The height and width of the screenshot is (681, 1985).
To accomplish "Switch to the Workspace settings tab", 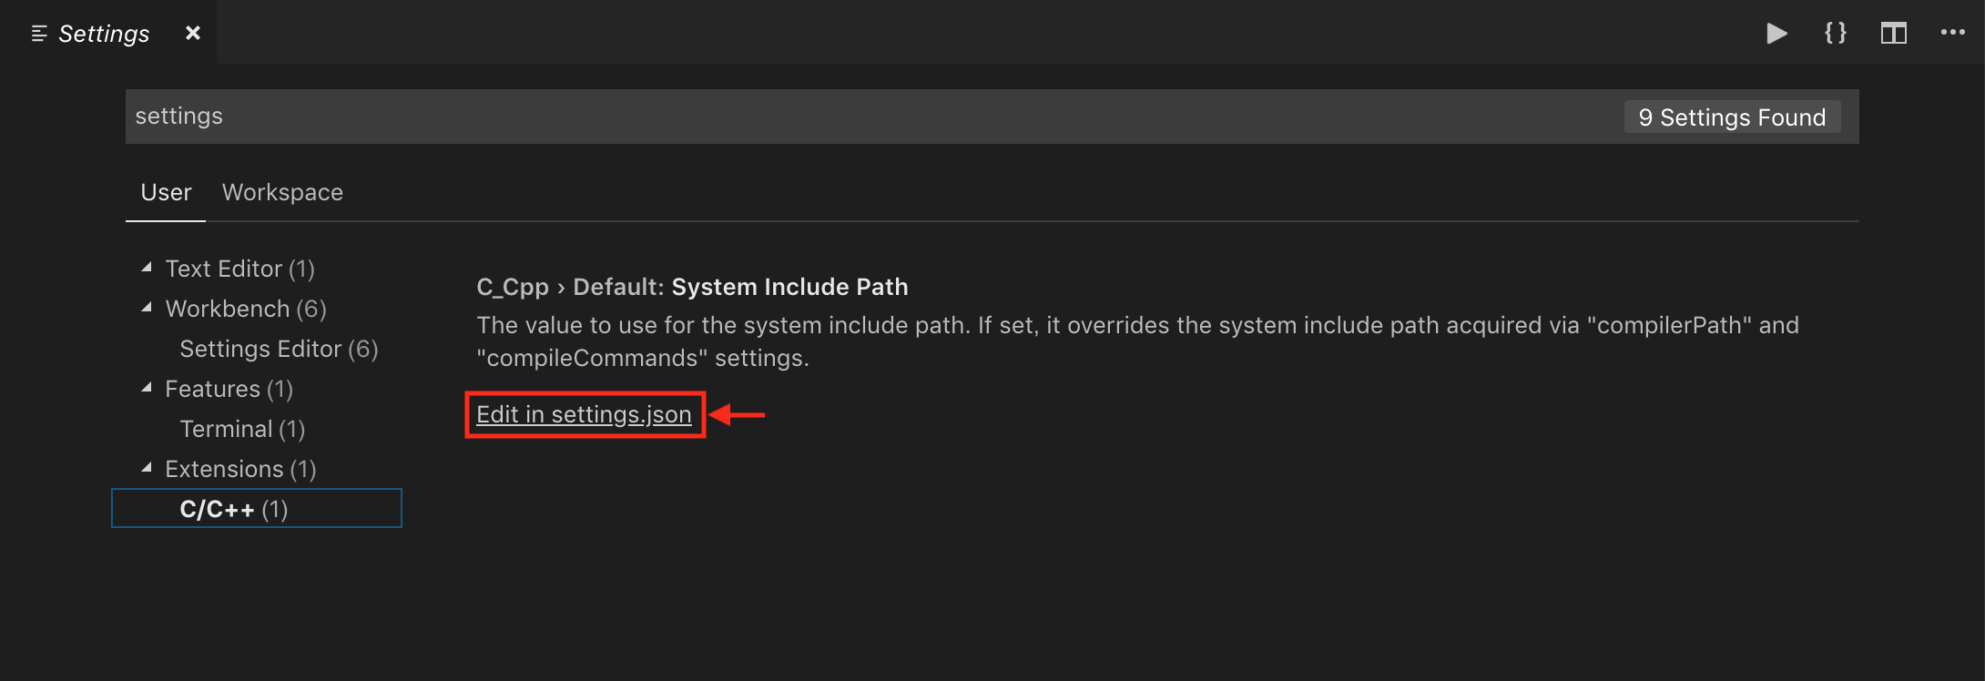I will click(282, 192).
